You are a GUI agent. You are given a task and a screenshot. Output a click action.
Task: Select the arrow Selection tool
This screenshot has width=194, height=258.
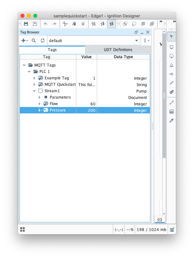point(172,36)
